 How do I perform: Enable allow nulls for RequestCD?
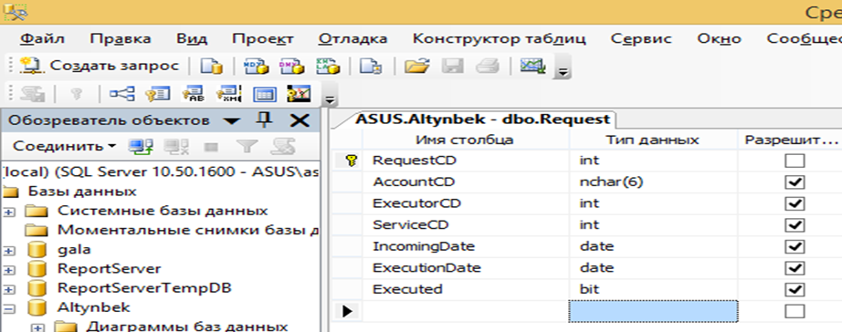pos(795,161)
